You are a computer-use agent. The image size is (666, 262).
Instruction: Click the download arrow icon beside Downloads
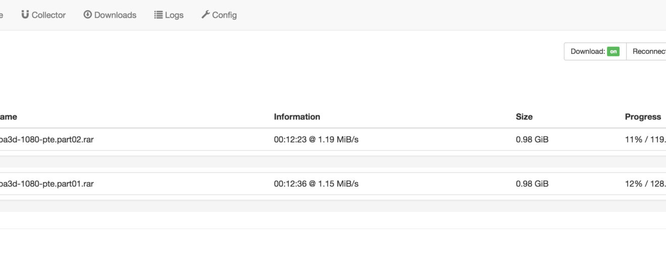88,15
